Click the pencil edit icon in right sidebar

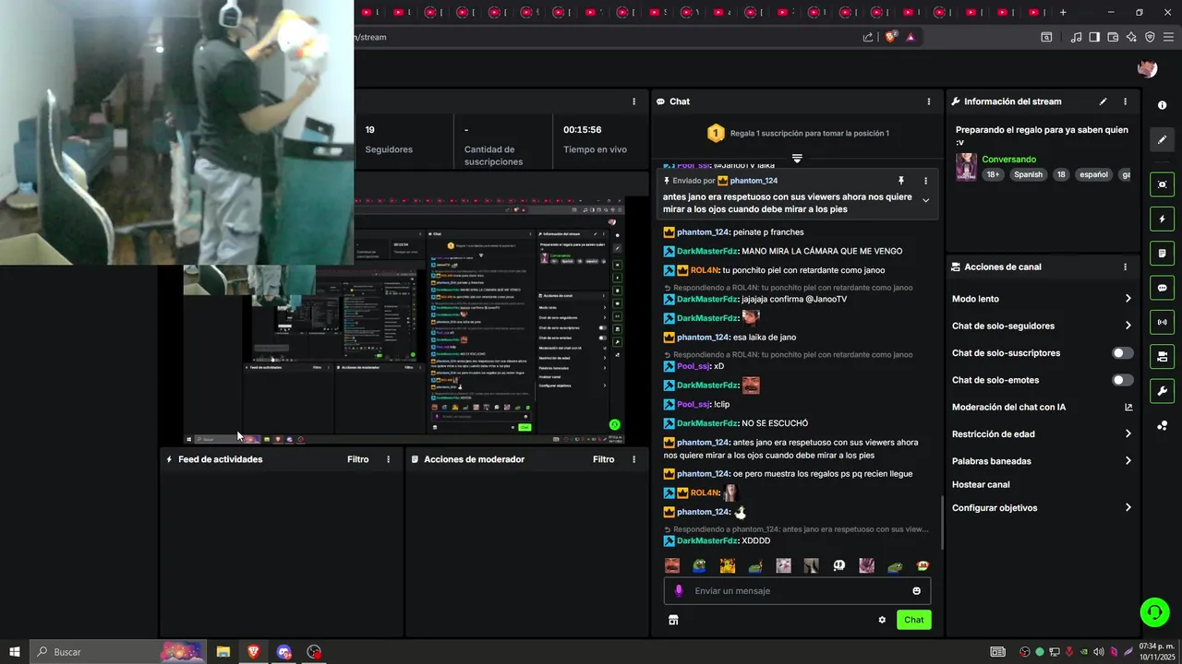click(1162, 140)
